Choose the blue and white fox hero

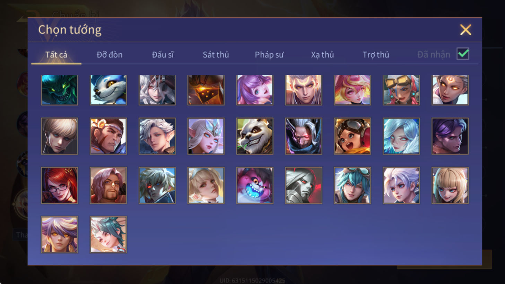click(x=108, y=90)
